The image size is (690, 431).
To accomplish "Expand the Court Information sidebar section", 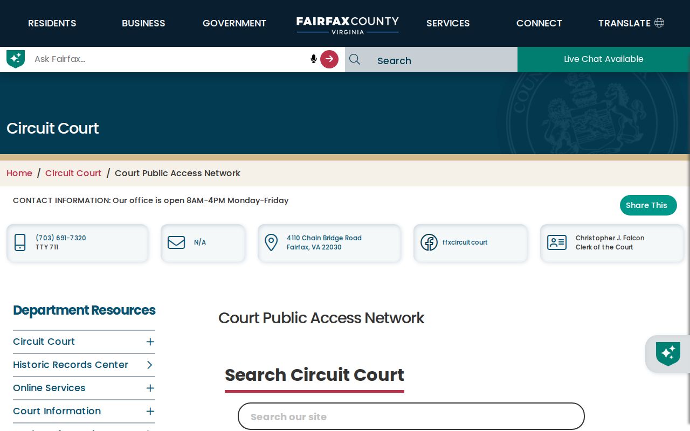I will [150, 411].
